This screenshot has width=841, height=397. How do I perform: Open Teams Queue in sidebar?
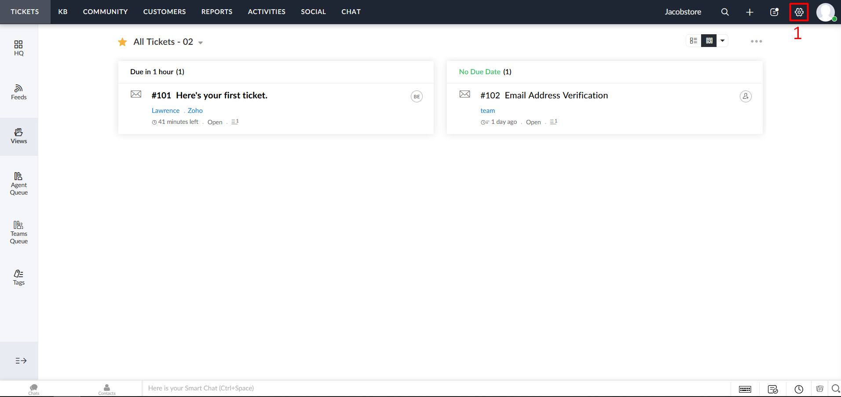[18, 232]
